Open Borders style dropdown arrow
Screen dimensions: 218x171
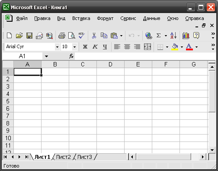coord(167,47)
